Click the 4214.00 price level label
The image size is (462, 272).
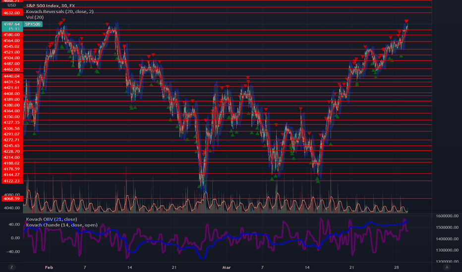[12, 157]
